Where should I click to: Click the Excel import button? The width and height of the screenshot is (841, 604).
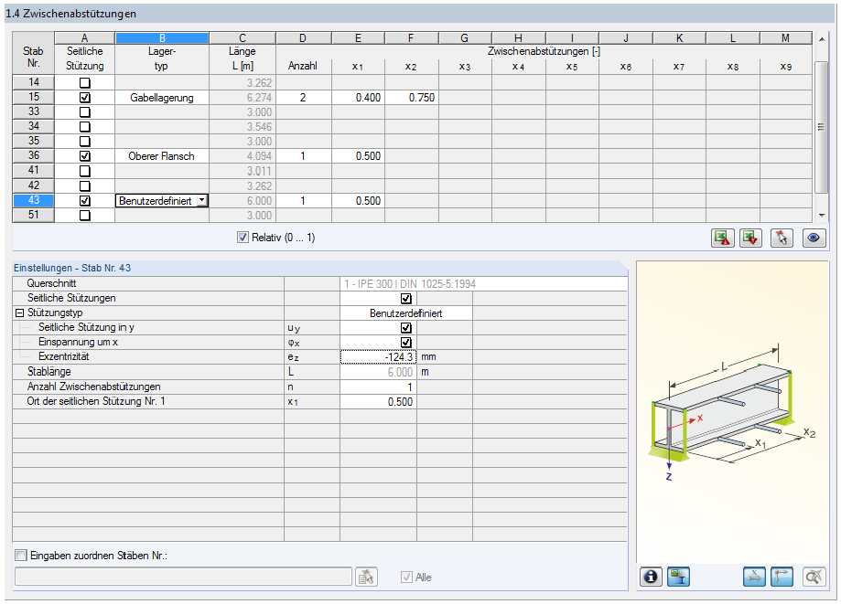[x=750, y=238]
